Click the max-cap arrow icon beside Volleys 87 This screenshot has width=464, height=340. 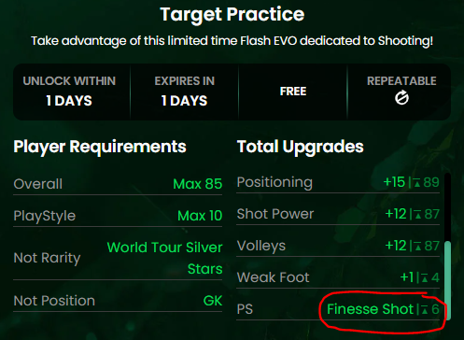coord(418,247)
